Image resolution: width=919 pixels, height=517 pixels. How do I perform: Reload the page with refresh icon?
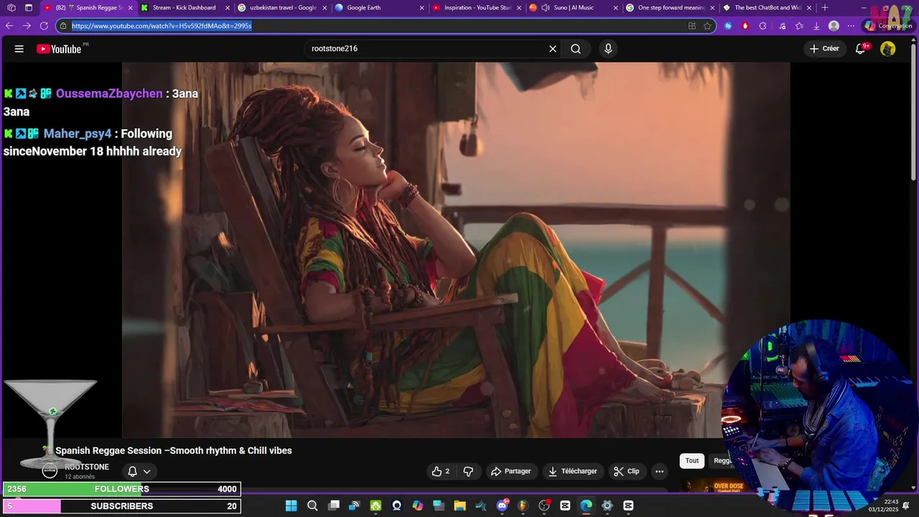[44, 26]
